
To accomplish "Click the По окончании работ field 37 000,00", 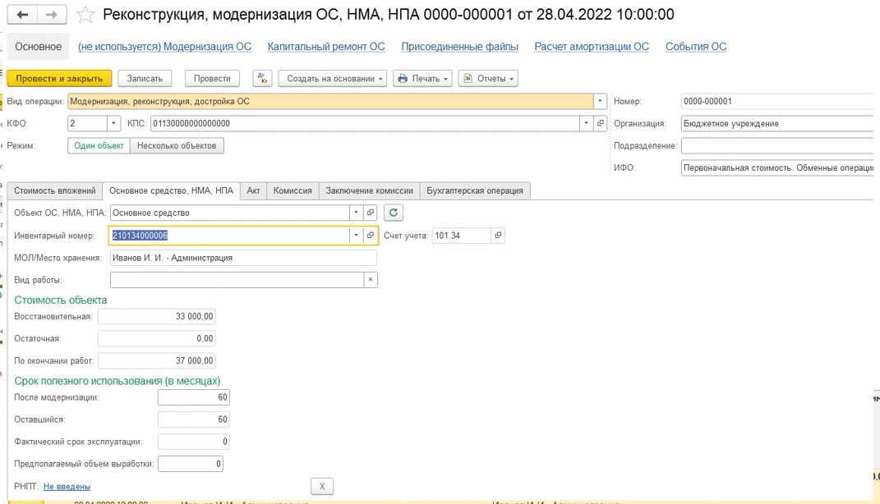I will click(x=157, y=360).
